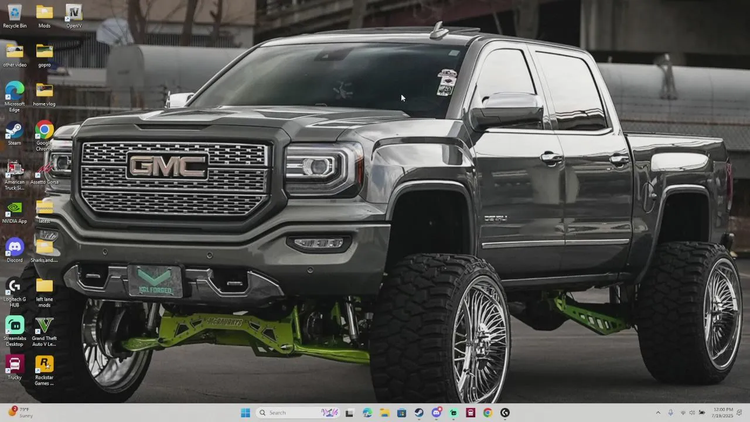Screen dimensions: 750x422
Task: Select Grand Theft Auto V desktop icon
Action: click(45, 332)
